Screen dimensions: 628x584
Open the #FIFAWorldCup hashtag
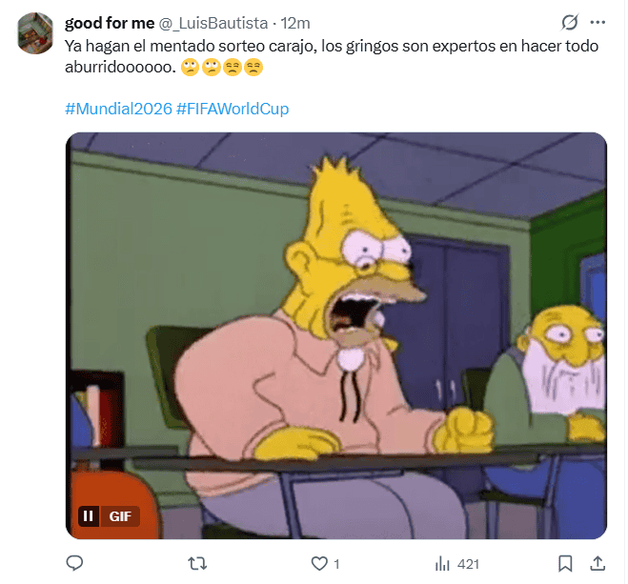pos(233,109)
